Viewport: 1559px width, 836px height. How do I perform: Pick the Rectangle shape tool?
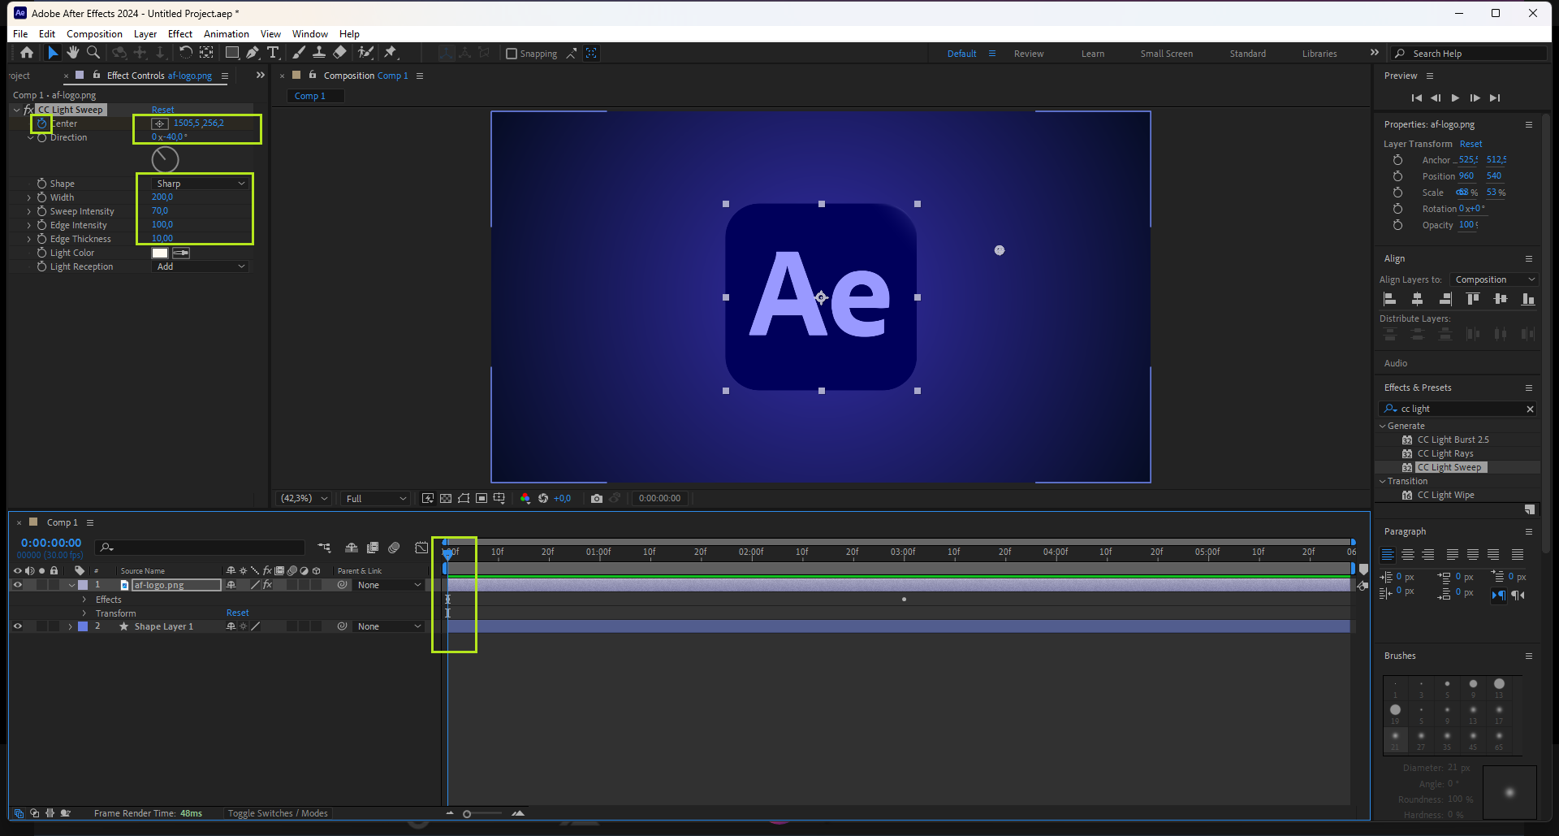click(231, 53)
